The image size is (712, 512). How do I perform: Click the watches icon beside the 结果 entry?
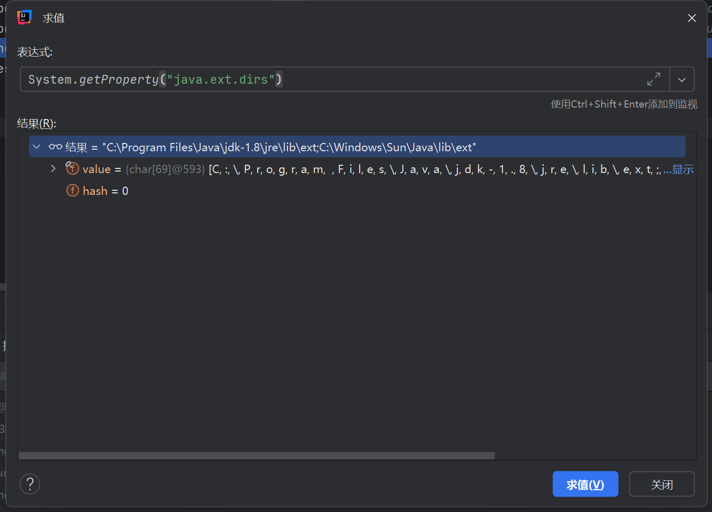pyautogui.click(x=56, y=147)
